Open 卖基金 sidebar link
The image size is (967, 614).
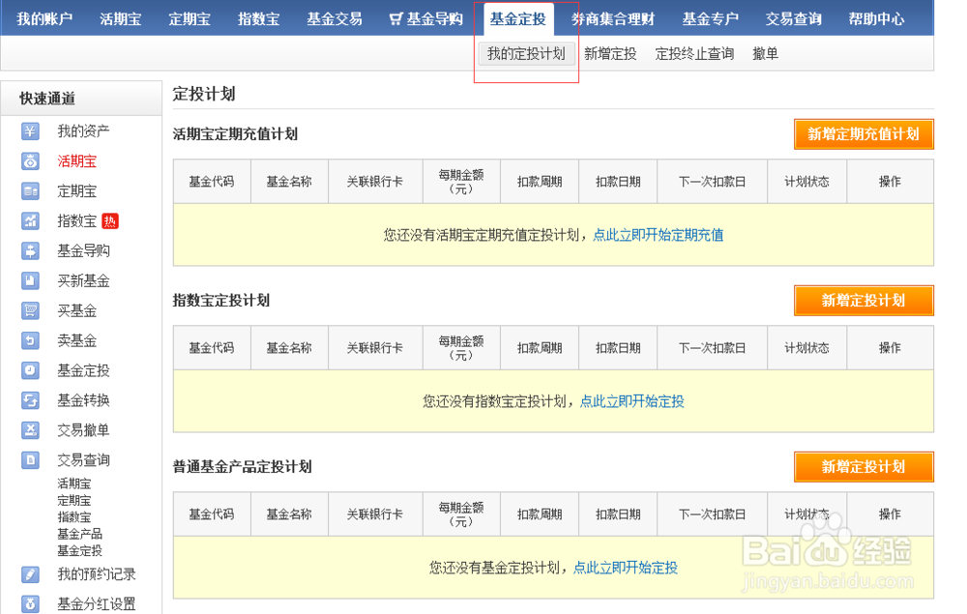77,340
